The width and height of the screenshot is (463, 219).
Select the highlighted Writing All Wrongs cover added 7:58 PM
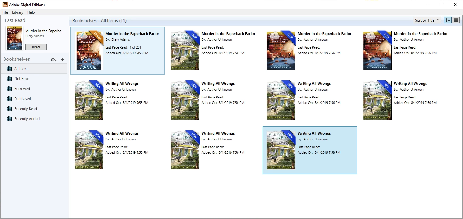281,150
